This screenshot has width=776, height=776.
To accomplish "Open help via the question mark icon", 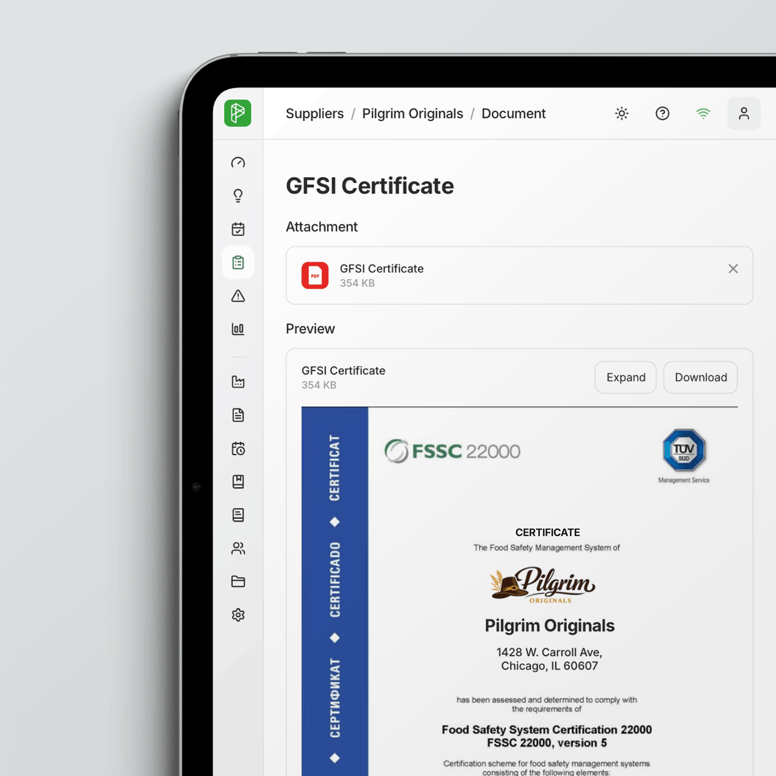I will [x=662, y=113].
